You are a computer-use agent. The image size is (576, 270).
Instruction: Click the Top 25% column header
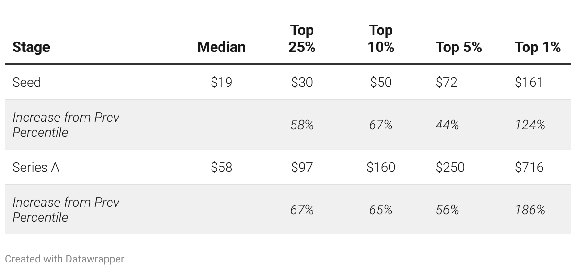pos(302,39)
